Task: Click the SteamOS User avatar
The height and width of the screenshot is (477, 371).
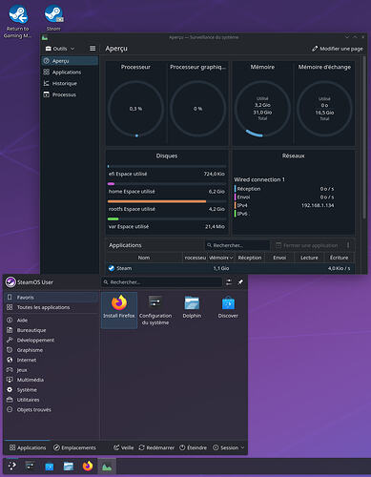Action: point(10,282)
